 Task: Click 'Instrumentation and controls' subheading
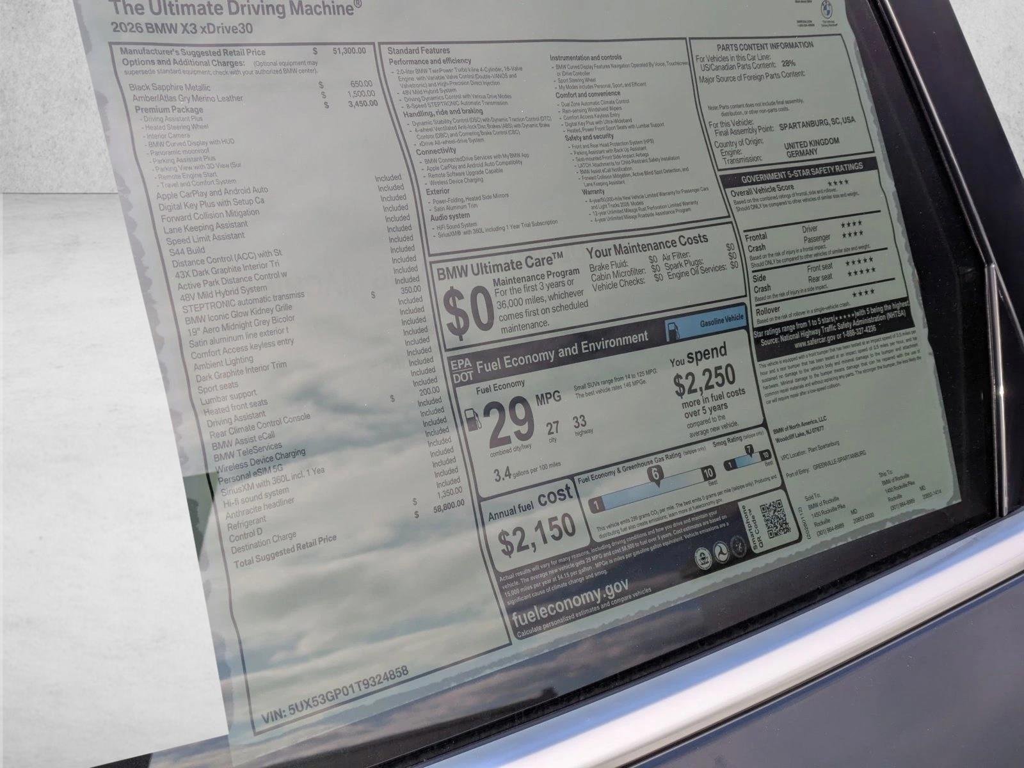[586, 58]
